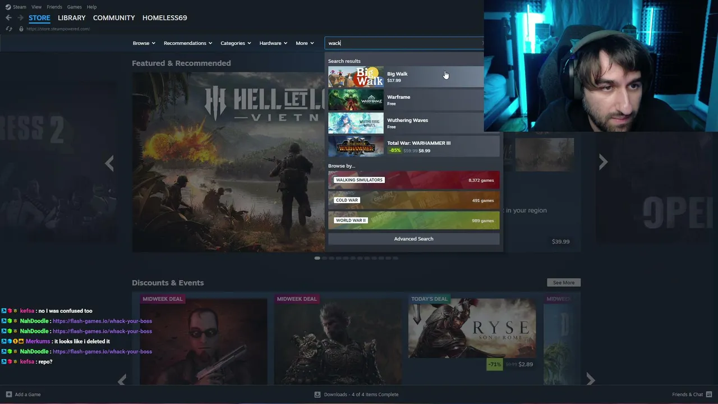Click the plus icon beside Add a Game
This screenshot has height=404, width=718.
[8, 394]
